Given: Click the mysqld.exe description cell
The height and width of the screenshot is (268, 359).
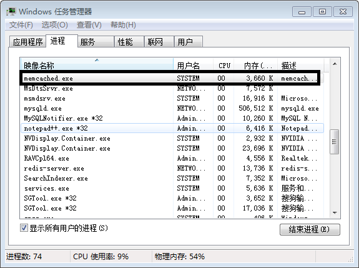Looking at the screenshot, I should click(x=300, y=108).
